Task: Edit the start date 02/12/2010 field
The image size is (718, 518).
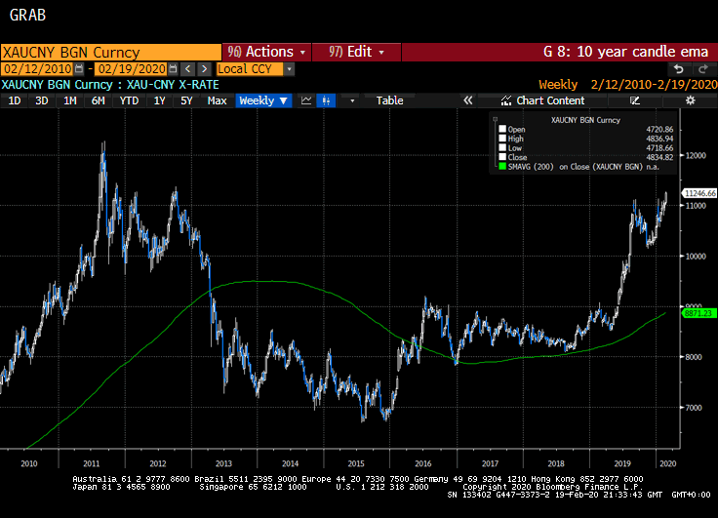Action: pyautogui.click(x=37, y=69)
